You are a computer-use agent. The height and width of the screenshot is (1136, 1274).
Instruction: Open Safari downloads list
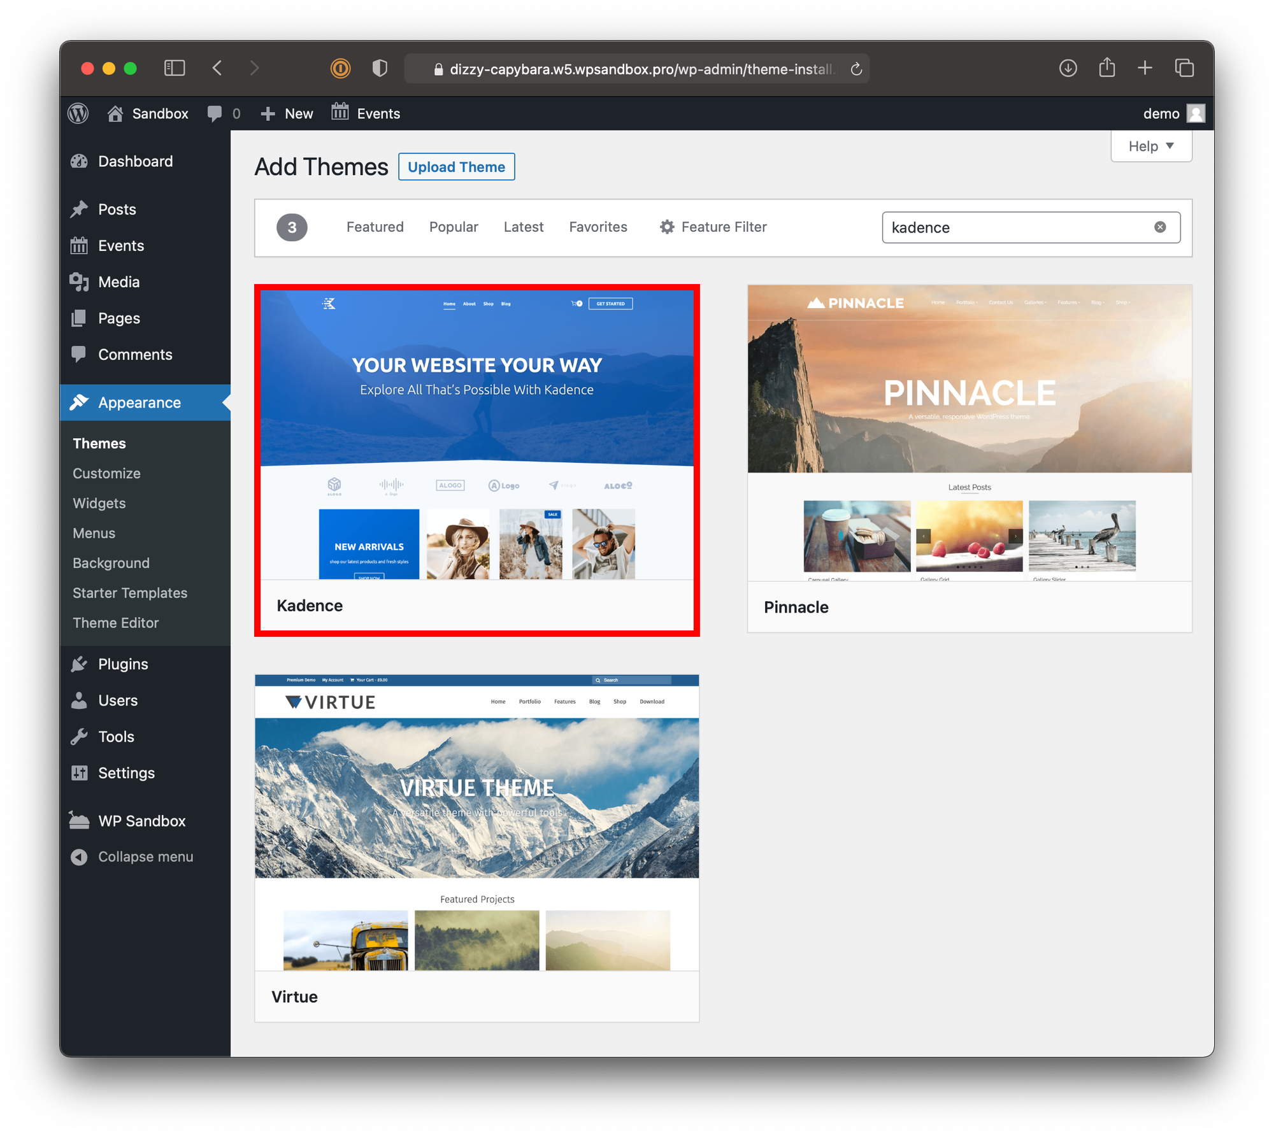[1068, 68]
